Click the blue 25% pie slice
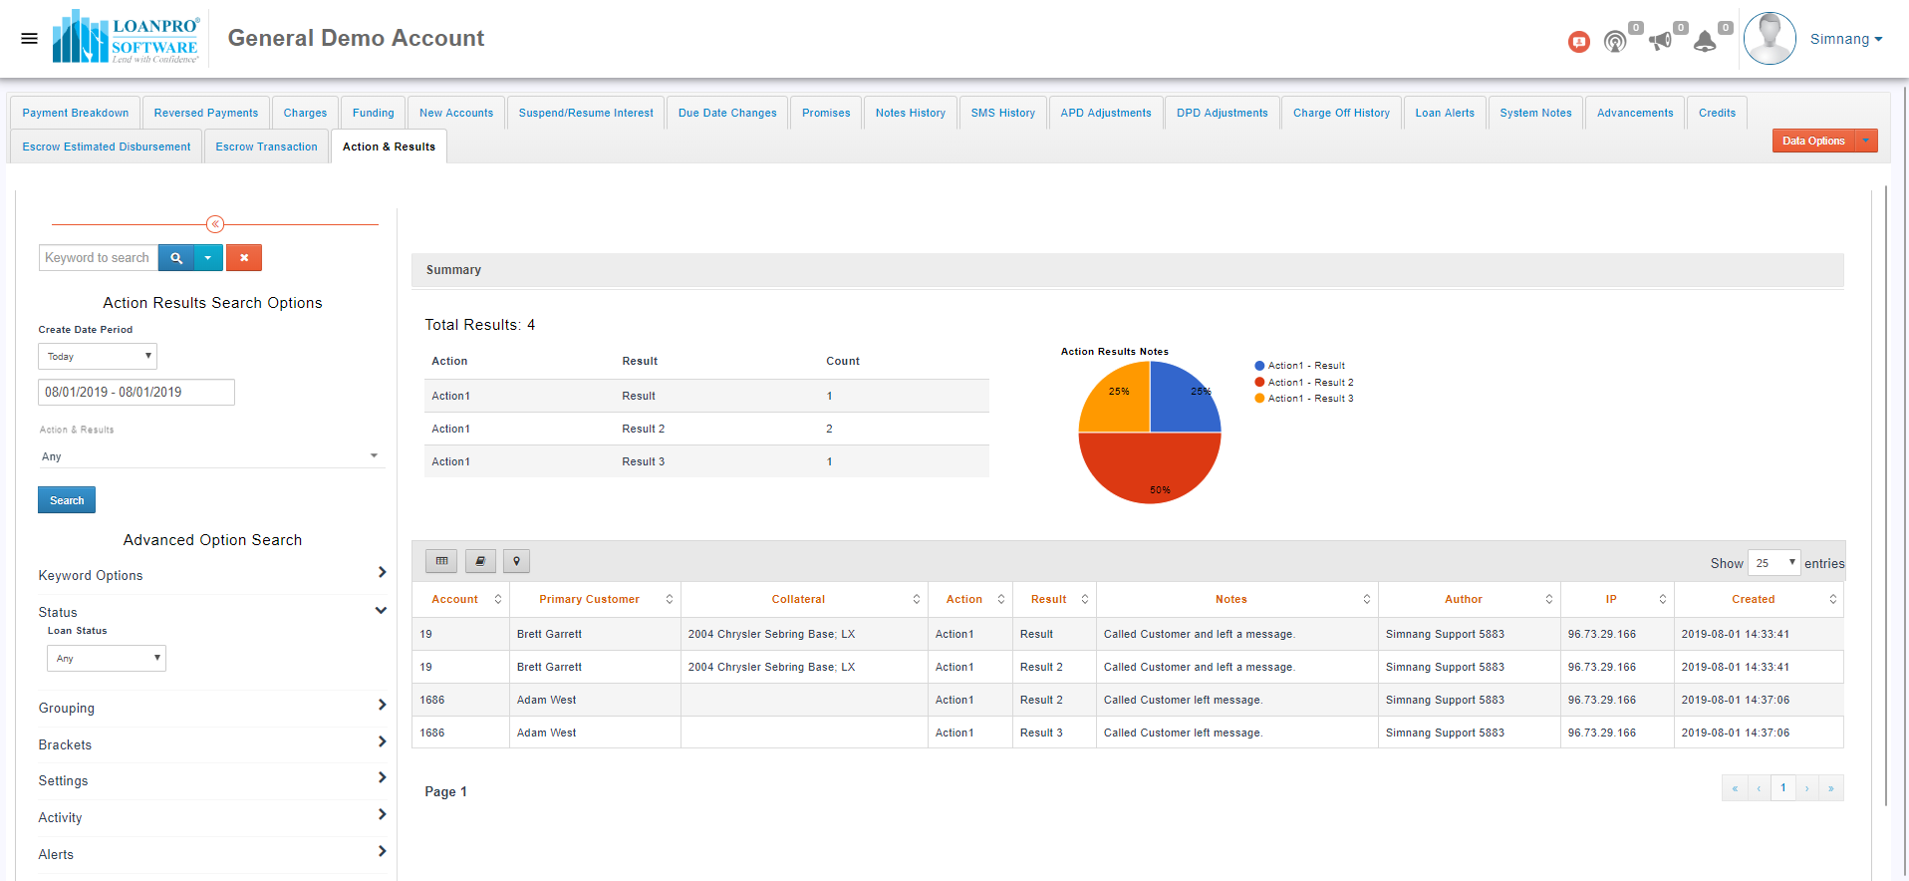This screenshot has width=1909, height=881. [1184, 397]
